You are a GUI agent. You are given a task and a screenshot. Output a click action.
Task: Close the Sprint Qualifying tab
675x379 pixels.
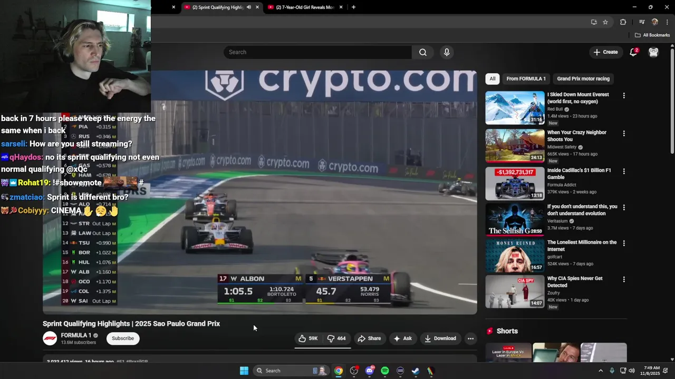(x=257, y=7)
